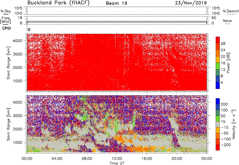Click the '100' label on velocity colorbar
Viewport: 239px width, 165px height.
224,110
